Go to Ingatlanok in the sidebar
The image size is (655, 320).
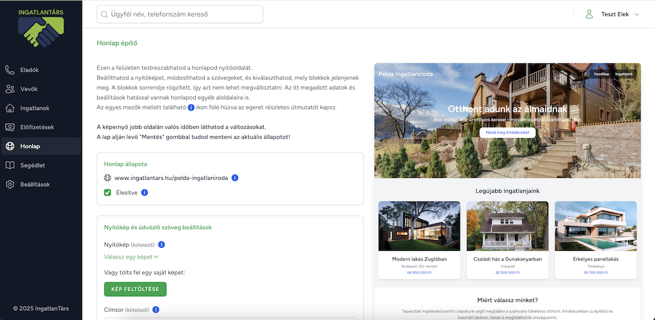36,108
